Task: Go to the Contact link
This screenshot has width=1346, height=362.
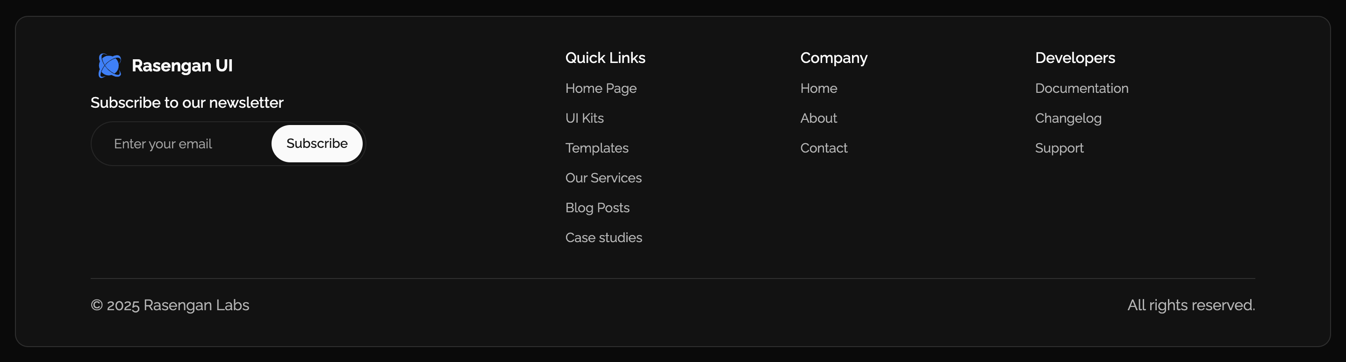Action: click(824, 148)
